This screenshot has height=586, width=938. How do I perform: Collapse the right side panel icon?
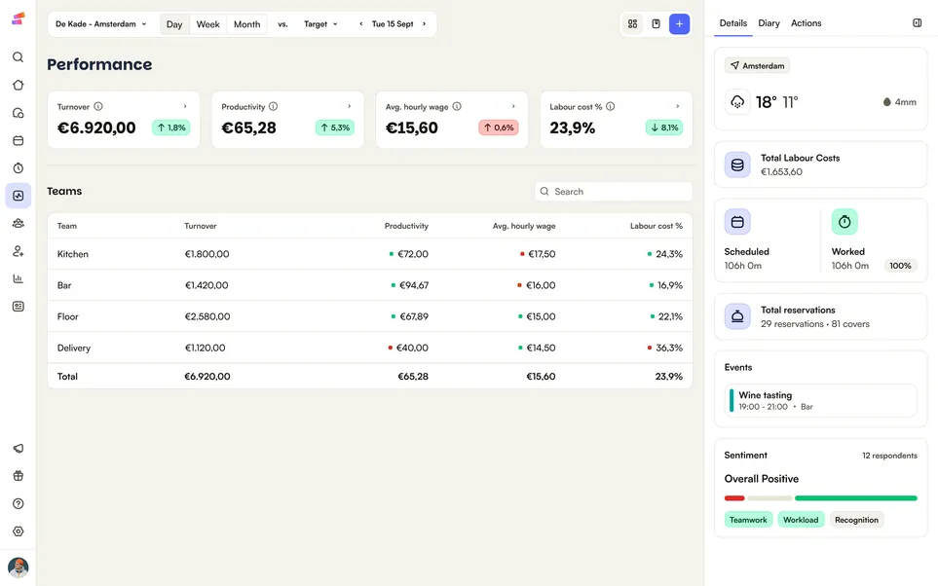(x=918, y=22)
